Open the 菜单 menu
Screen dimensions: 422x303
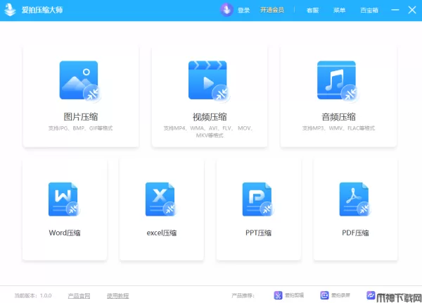coord(339,11)
